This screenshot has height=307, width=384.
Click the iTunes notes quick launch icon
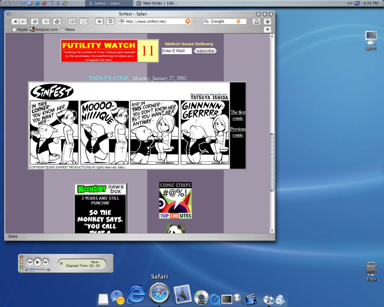[51, 3]
